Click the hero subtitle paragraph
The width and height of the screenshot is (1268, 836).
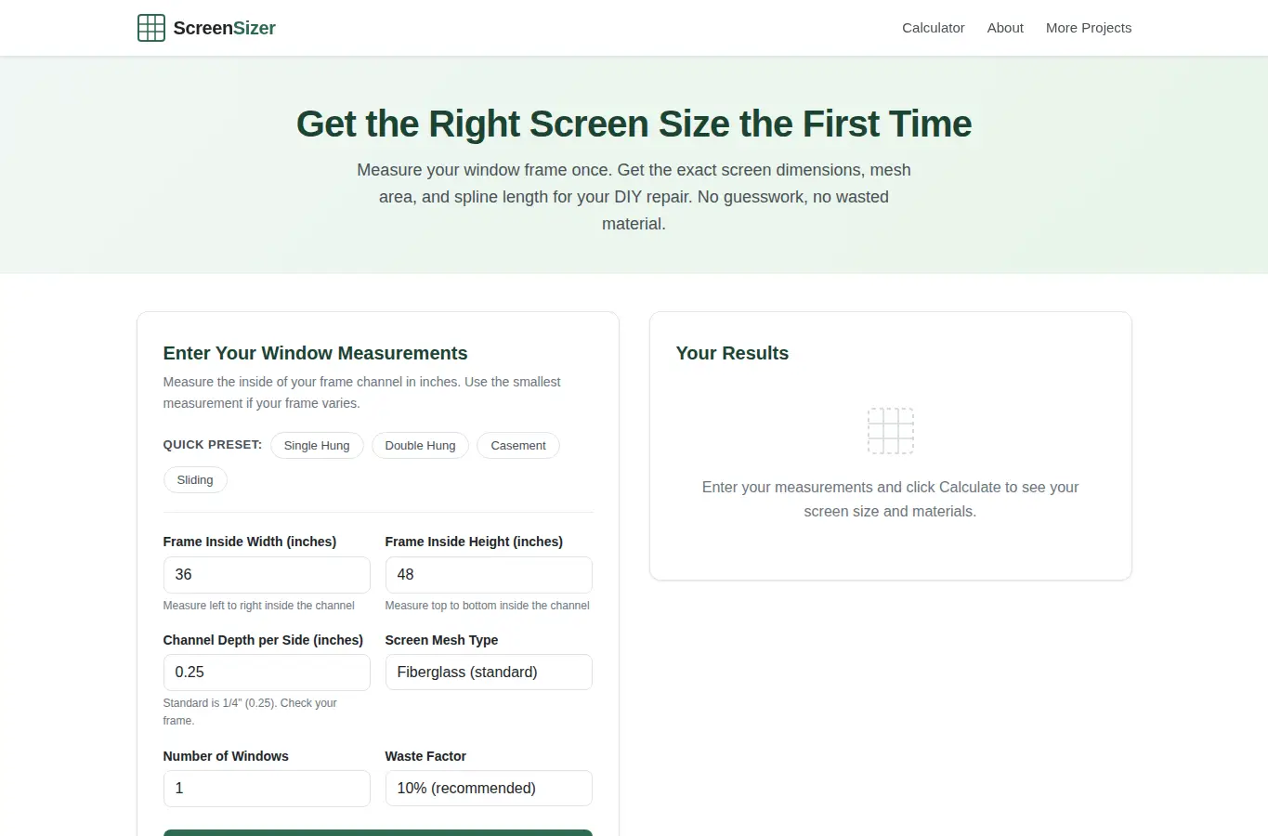tap(634, 197)
